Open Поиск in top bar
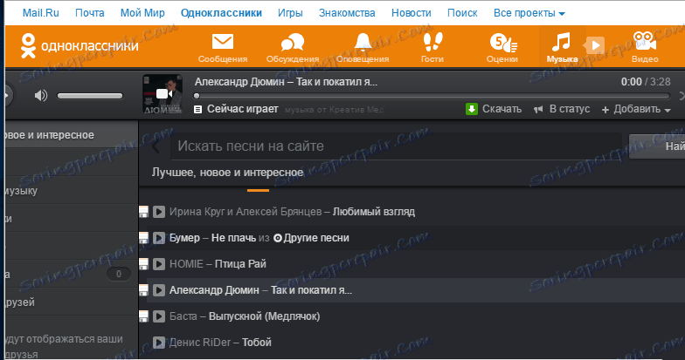685x360 pixels. (462, 13)
